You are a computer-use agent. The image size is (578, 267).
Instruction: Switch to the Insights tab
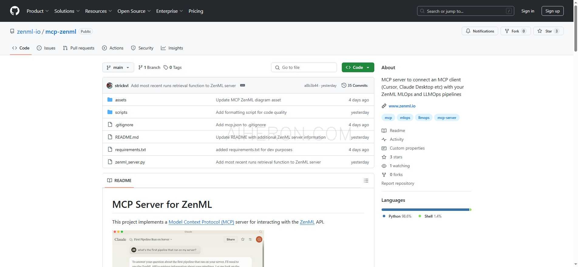pyautogui.click(x=172, y=48)
